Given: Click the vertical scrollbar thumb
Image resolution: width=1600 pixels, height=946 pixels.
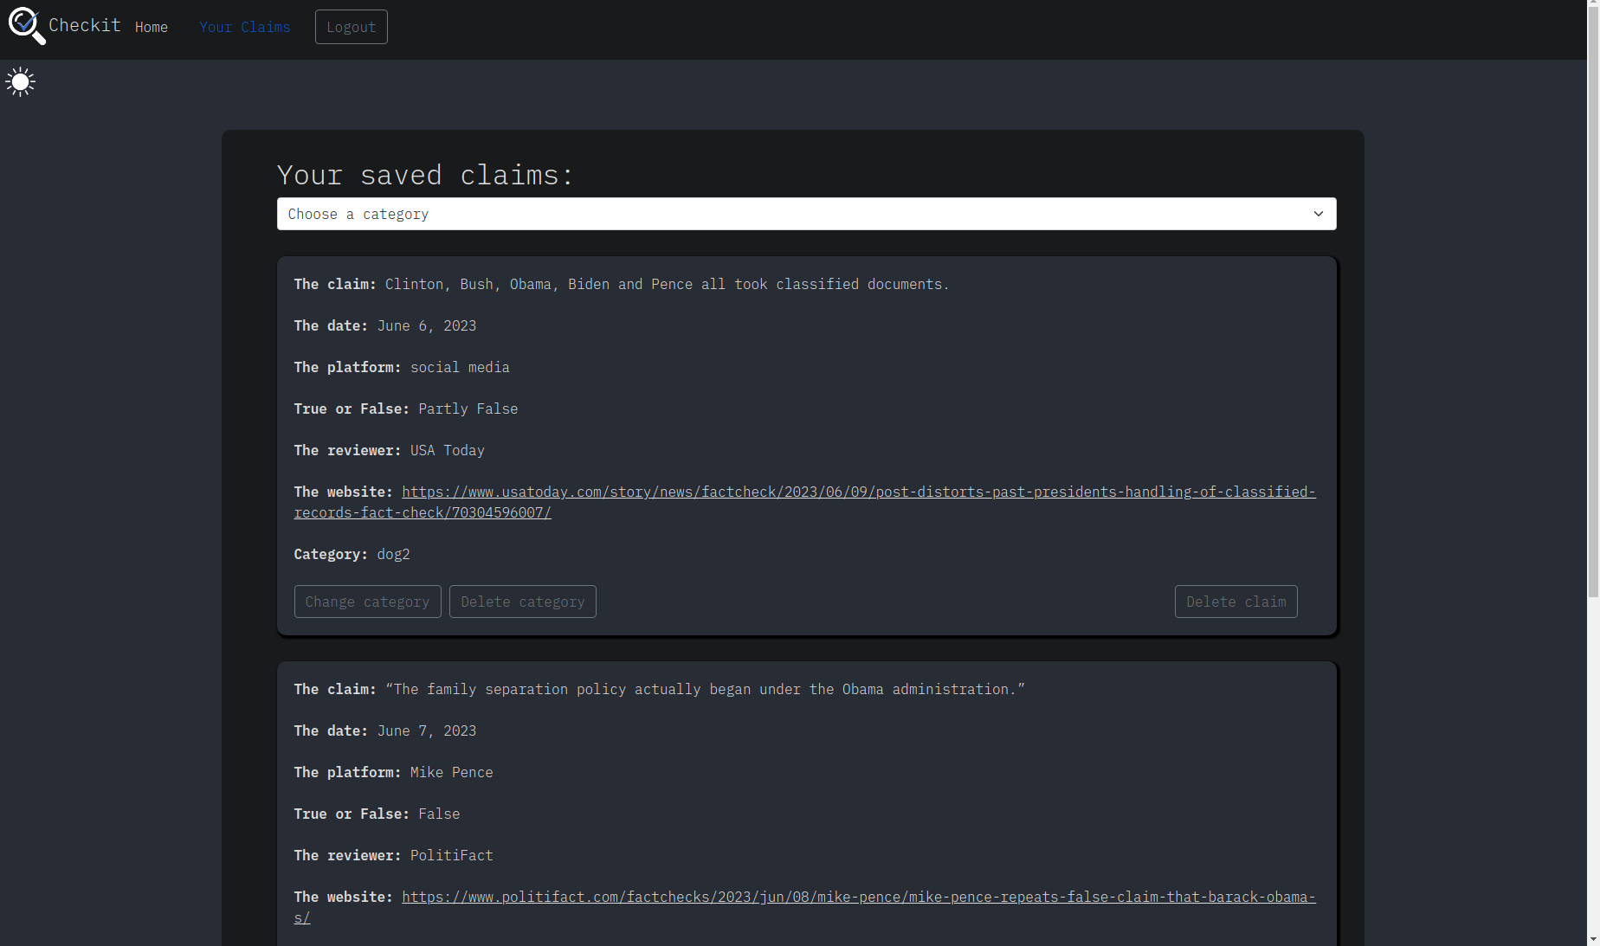Looking at the screenshot, I should coord(1593,303).
